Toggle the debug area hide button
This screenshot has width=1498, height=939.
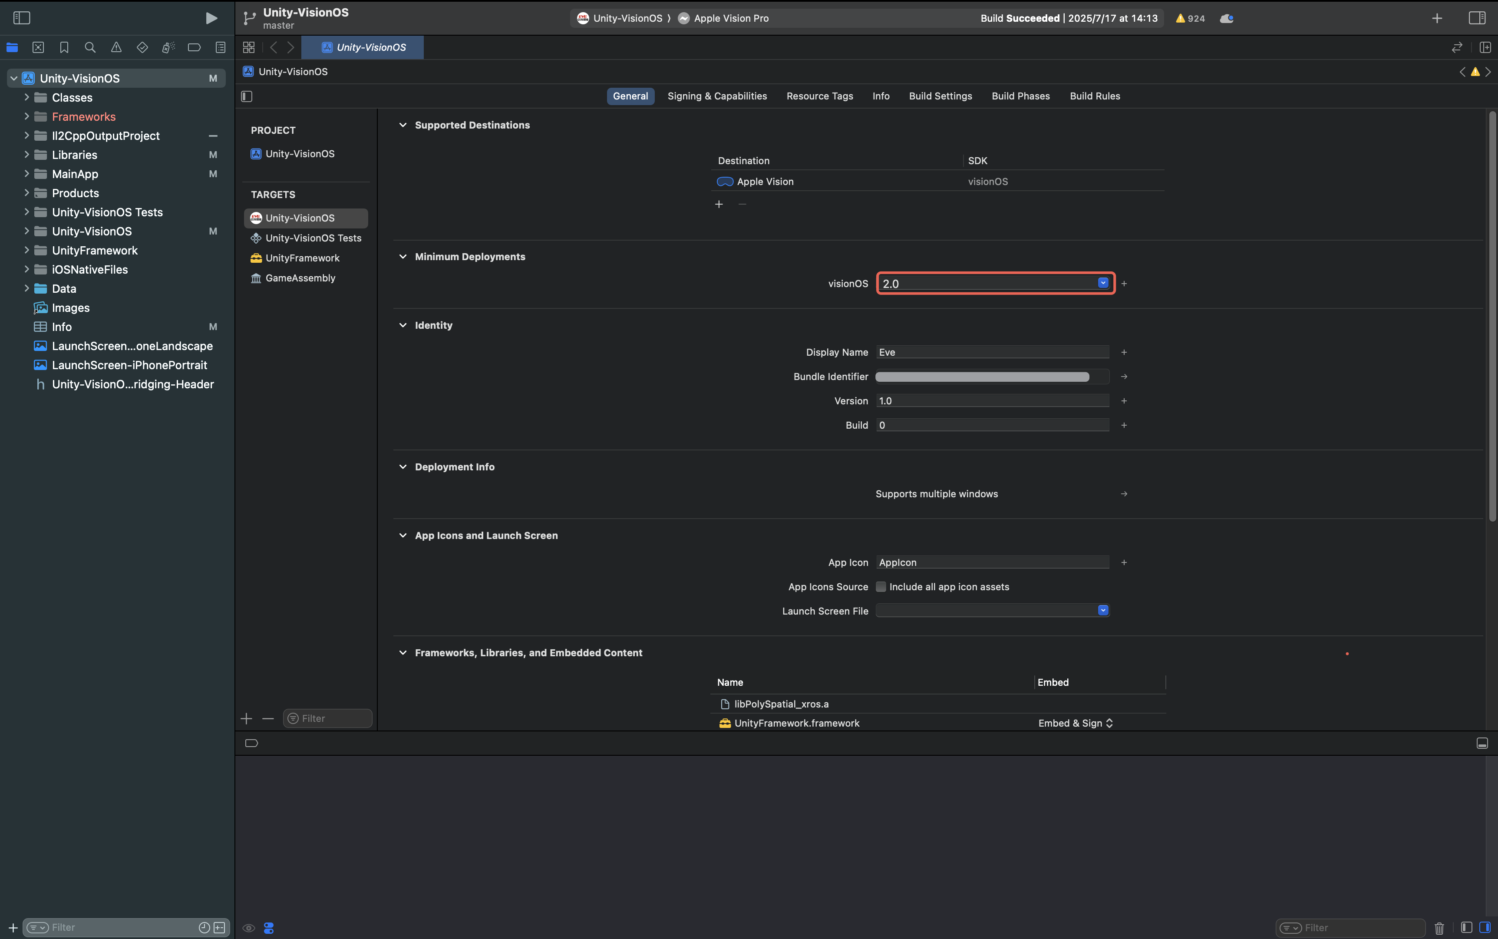point(1482,744)
